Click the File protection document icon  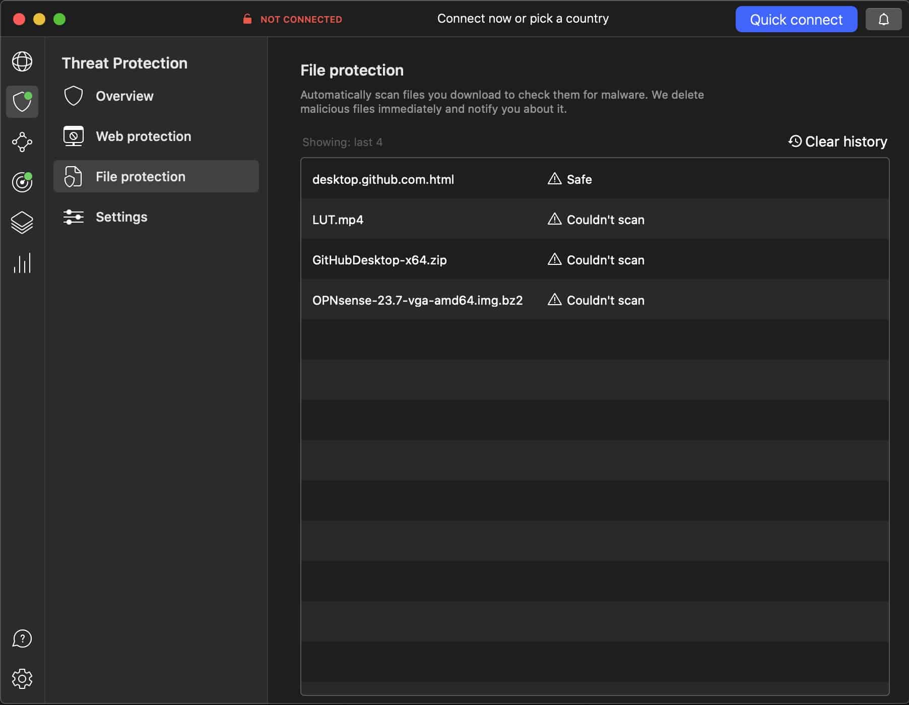[x=74, y=176]
